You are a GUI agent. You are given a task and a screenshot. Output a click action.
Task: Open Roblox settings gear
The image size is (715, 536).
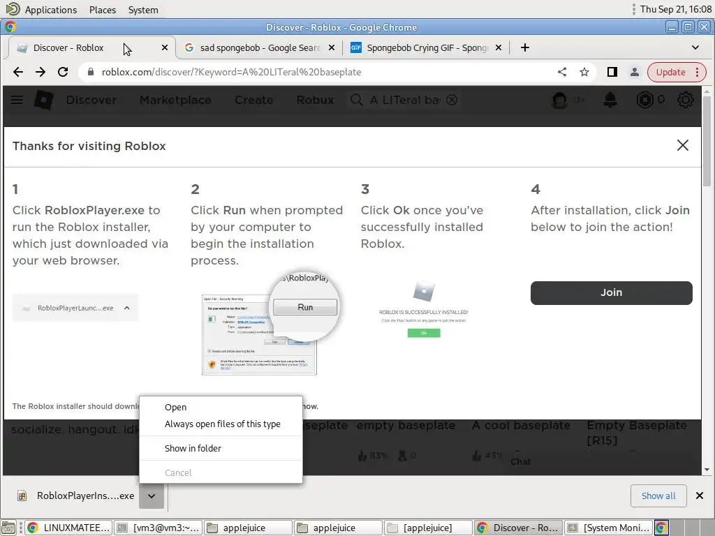685,100
